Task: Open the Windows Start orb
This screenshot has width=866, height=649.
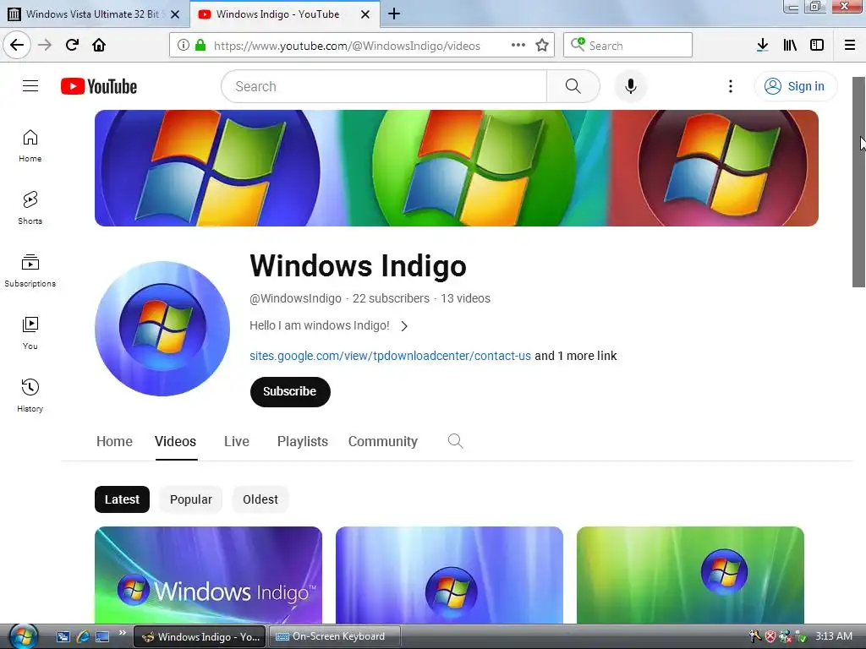Action: coord(23,636)
